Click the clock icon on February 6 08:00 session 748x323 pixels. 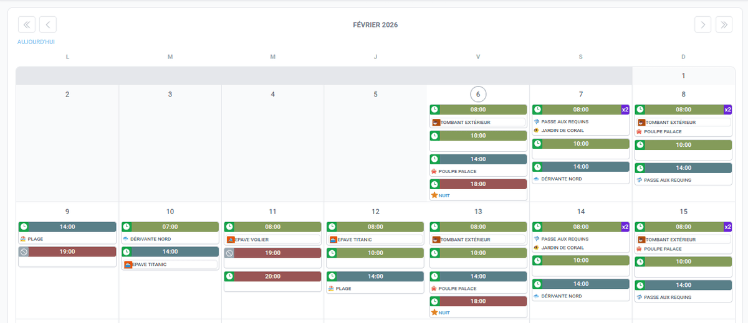tap(435, 110)
